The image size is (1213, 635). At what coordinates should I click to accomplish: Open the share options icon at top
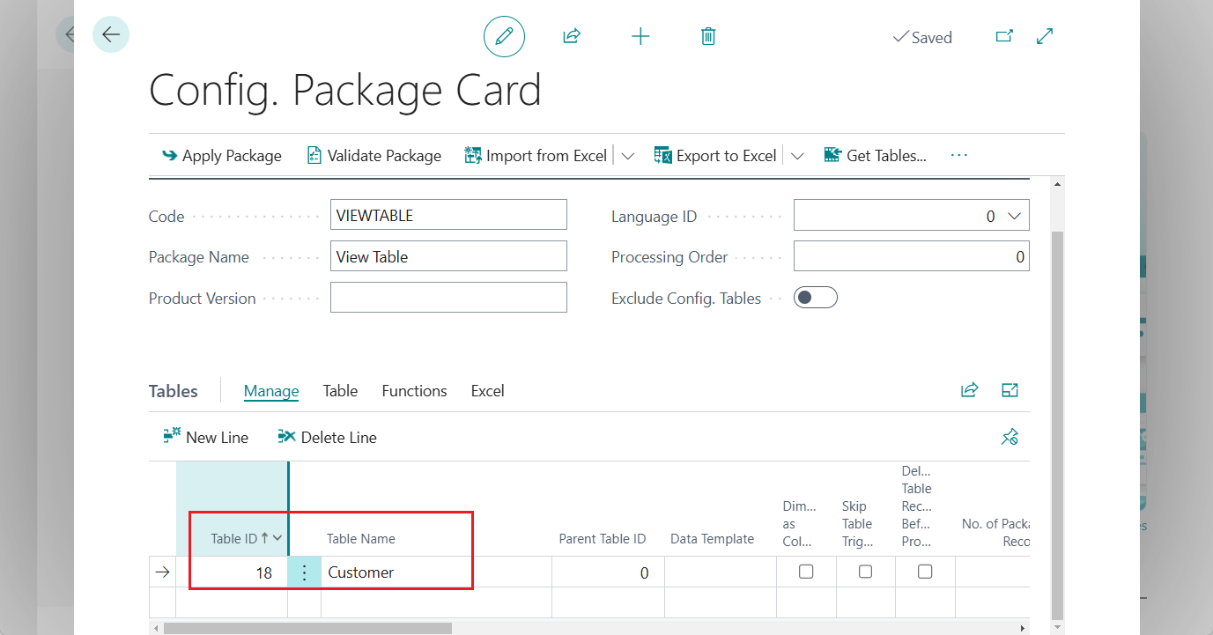tap(571, 36)
